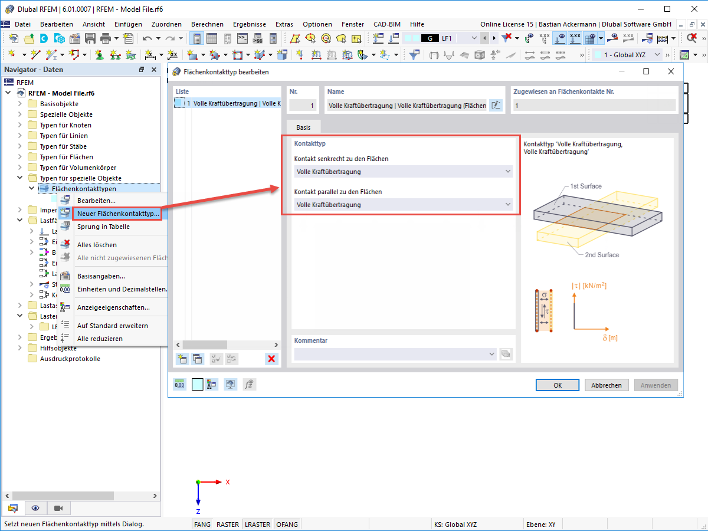
Task: Click the red delete X under Liste
Action: pos(271,358)
